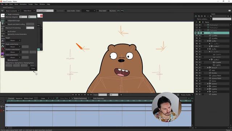
Task: Click the play button
Action: (82, 95)
